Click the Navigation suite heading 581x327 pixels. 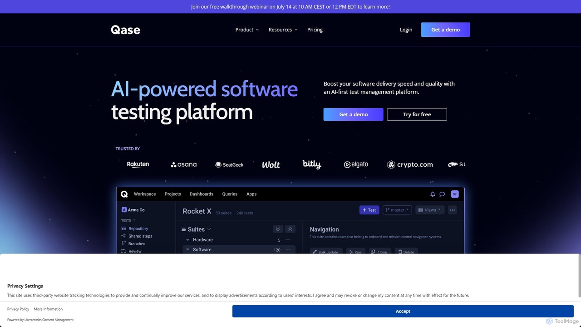[324, 229]
